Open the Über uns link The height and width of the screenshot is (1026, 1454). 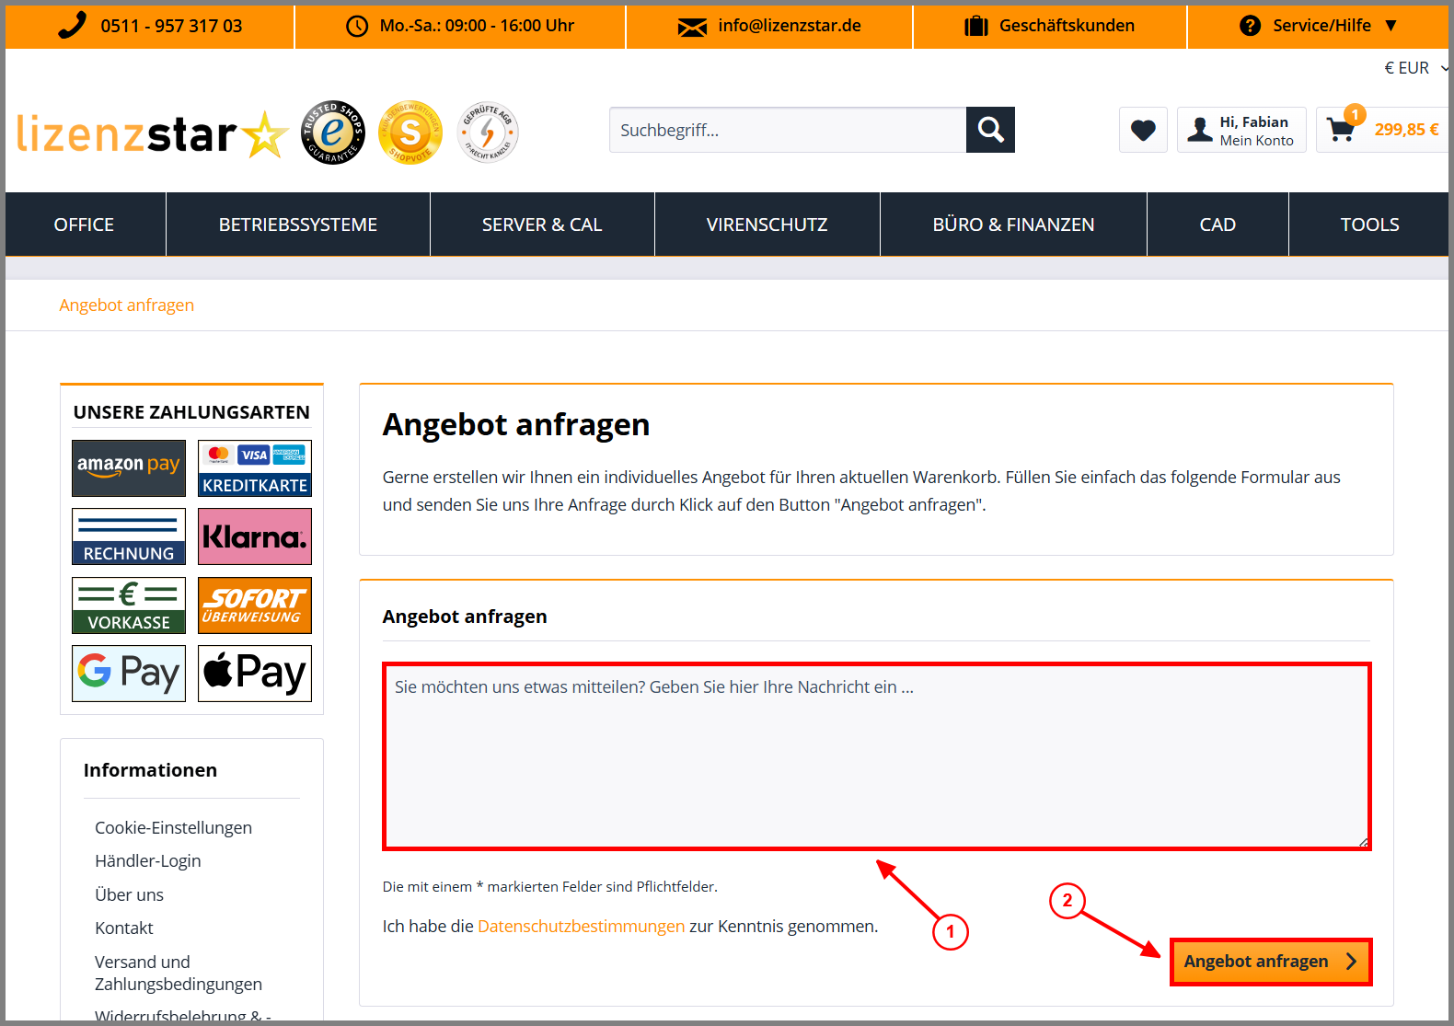[x=129, y=894]
